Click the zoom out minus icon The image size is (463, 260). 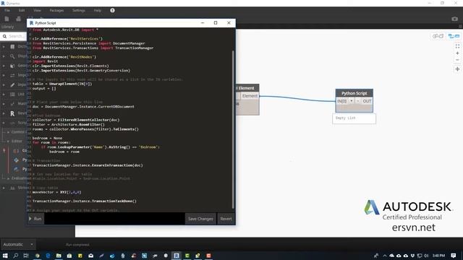pos(457,60)
